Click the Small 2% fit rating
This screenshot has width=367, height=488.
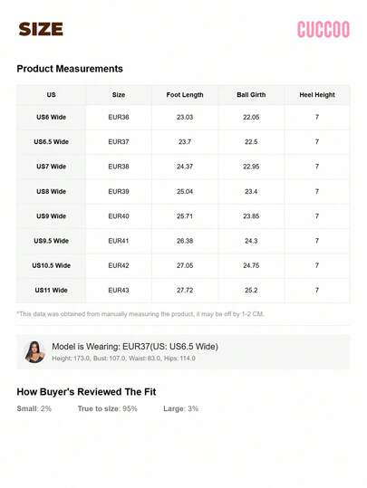tap(34, 408)
